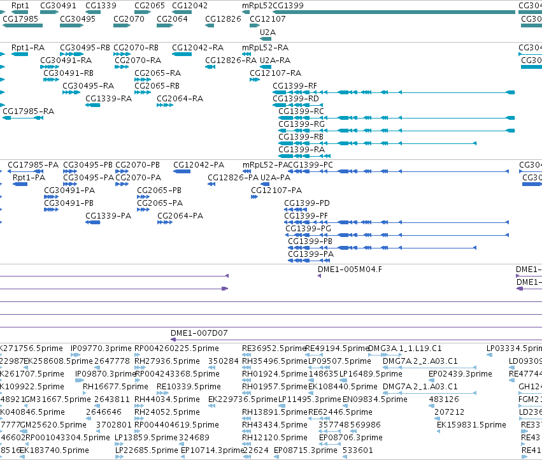Viewport: 542px width, 460px height.
Task: Click the CG12826 gene label
Action: tap(223, 18)
